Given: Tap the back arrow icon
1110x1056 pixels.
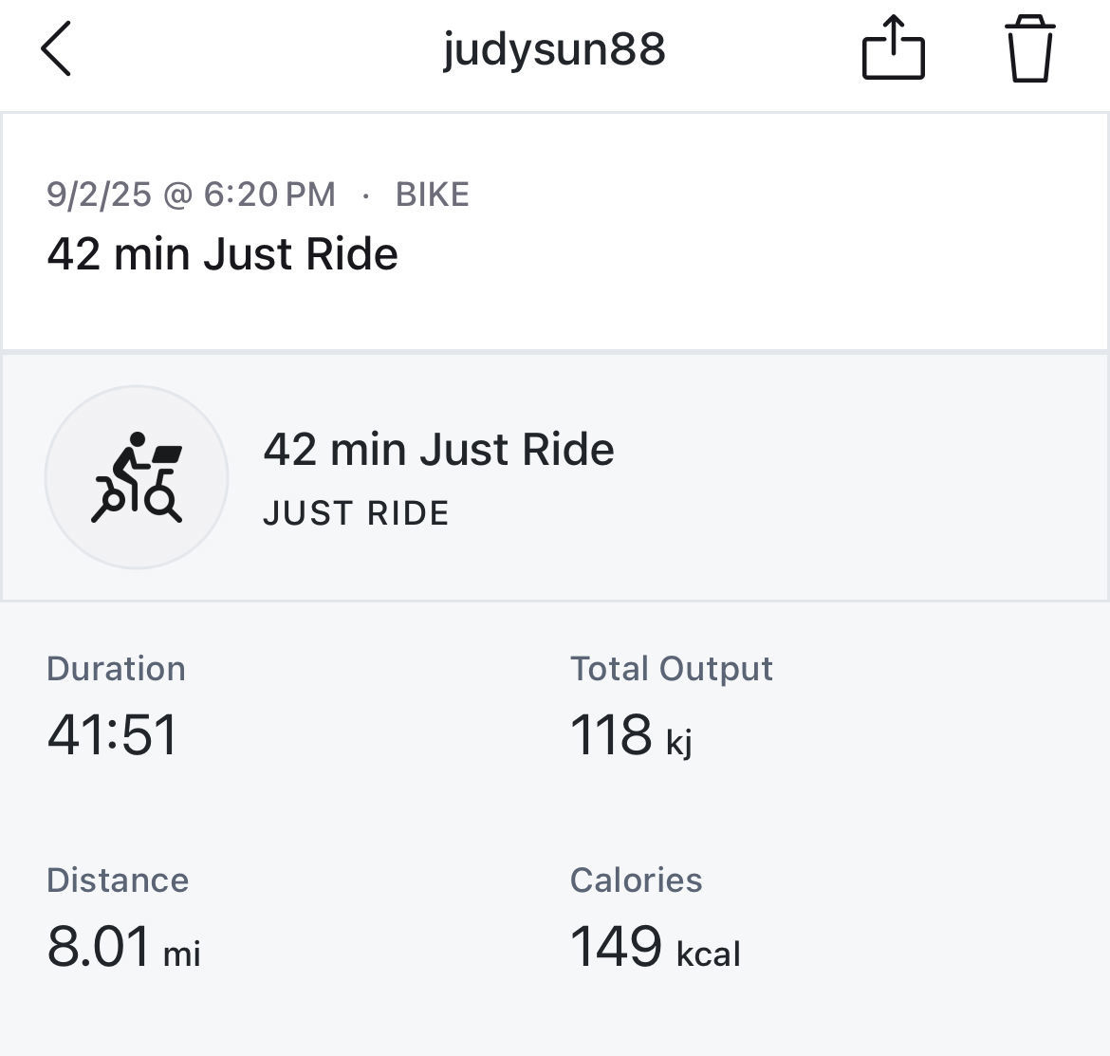Looking at the screenshot, I should tap(56, 48).
